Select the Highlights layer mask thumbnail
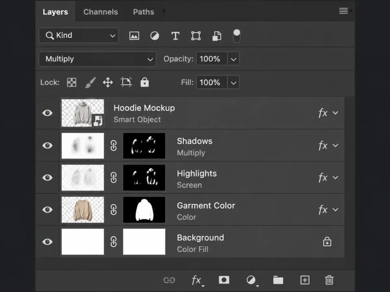The height and width of the screenshot is (292, 390). (x=144, y=178)
